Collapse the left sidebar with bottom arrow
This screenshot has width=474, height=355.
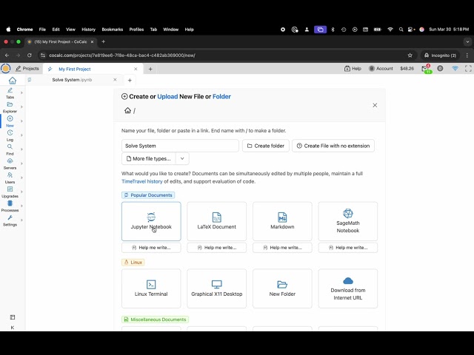coord(12,327)
